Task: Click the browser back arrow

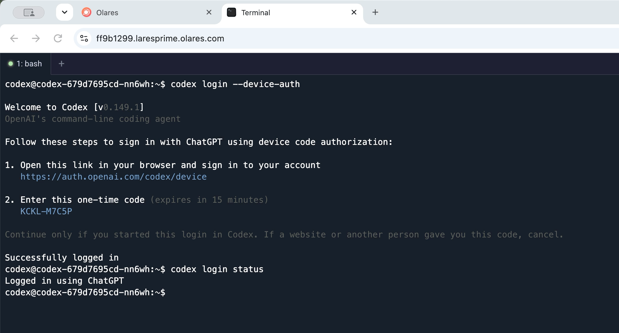Action: click(x=14, y=38)
